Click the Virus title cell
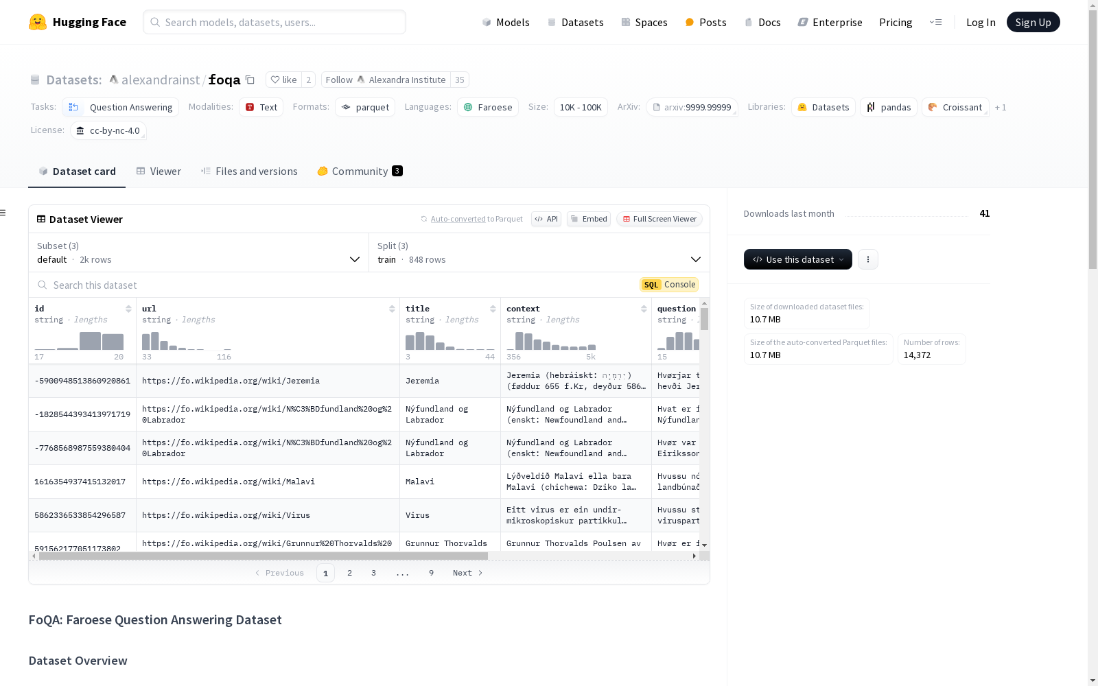 (x=450, y=515)
